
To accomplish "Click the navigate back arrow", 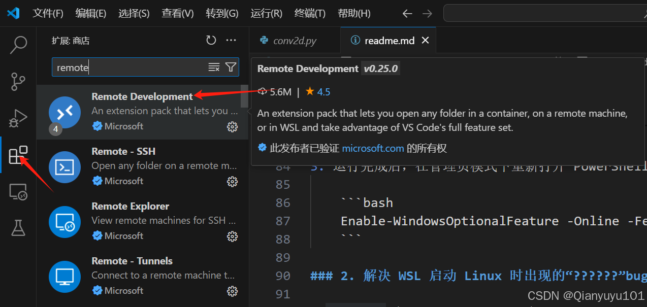I will (407, 14).
